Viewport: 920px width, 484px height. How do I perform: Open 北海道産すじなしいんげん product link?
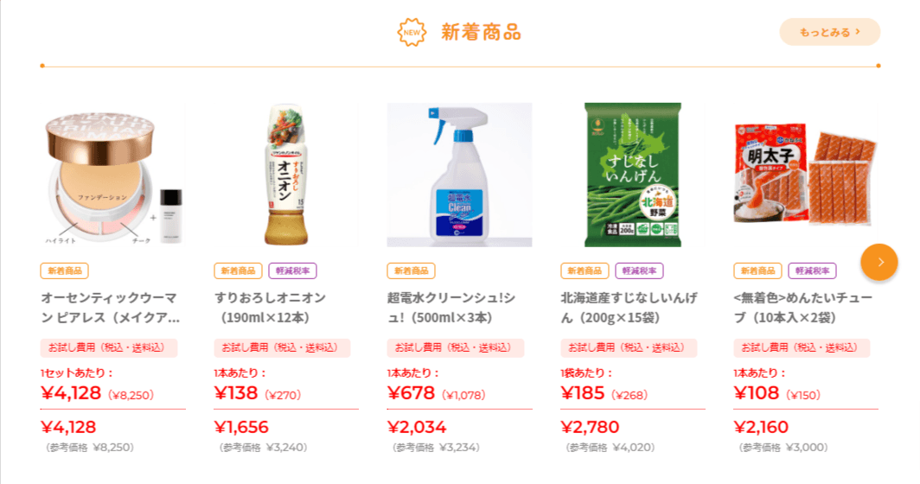pyautogui.click(x=629, y=308)
